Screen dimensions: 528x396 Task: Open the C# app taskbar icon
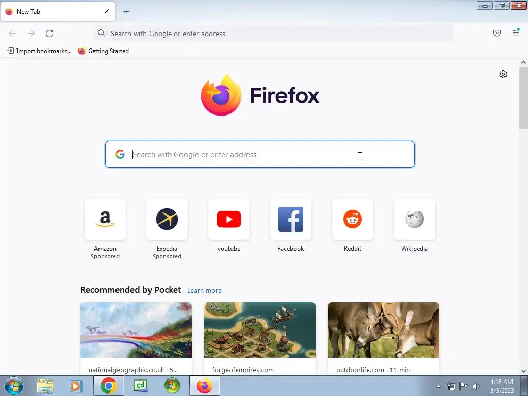tap(140, 386)
